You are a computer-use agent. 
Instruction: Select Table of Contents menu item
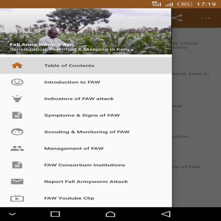click(86, 66)
